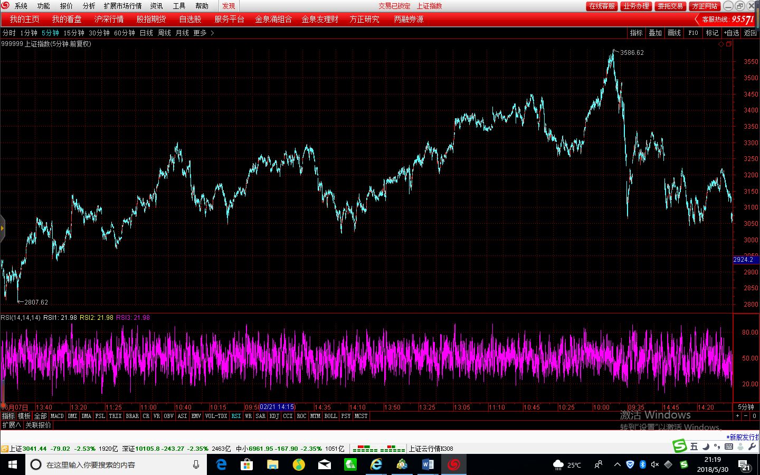Switch RSI indicator to MACD
The width and height of the screenshot is (760, 475).
click(57, 416)
